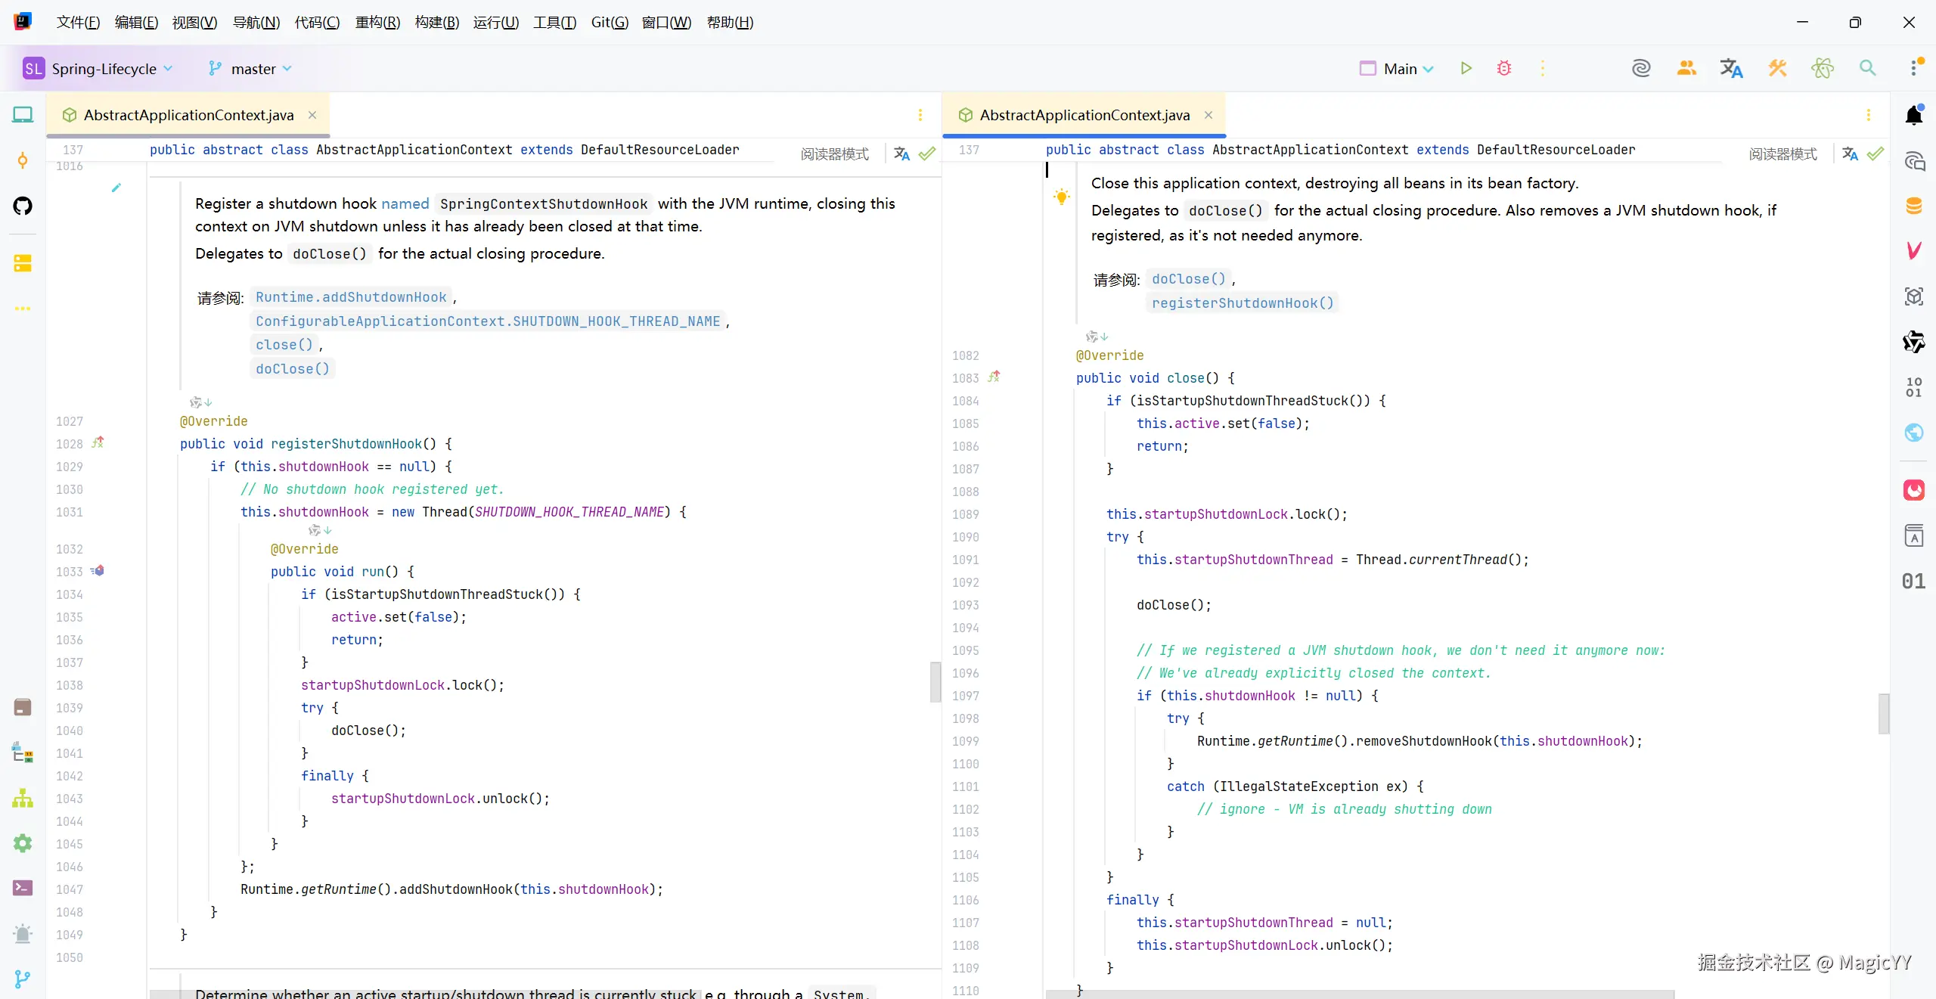The image size is (1936, 999).
Task: Toggle rendered doc view pencil icon
Action: 116,188
